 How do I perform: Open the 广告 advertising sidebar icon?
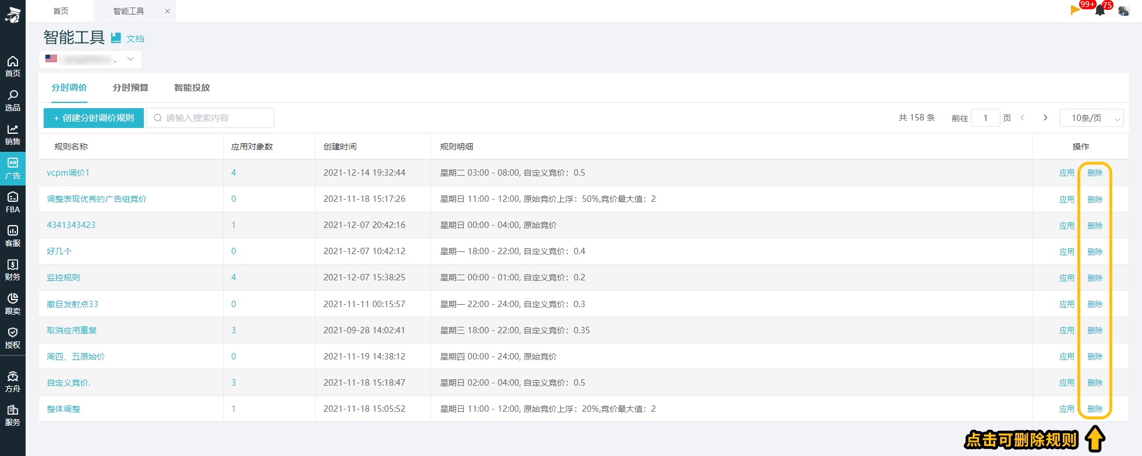tap(13, 169)
